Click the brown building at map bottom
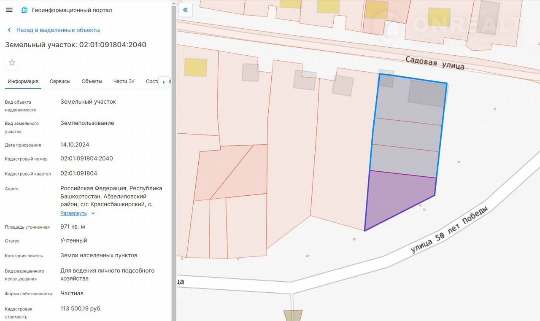This screenshot has height=321, width=540. (x=293, y=316)
